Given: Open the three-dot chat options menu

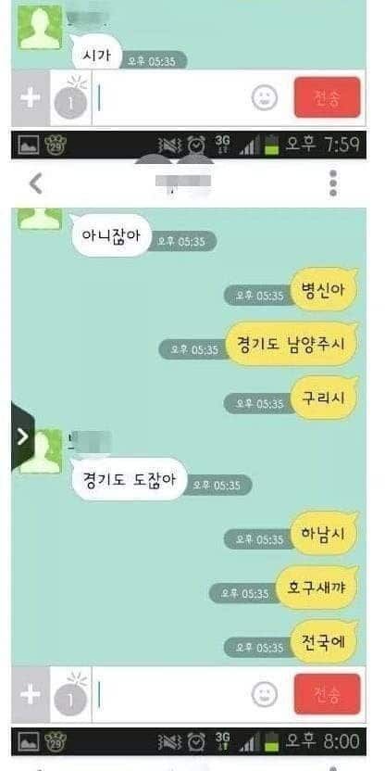Looking at the screenshot, I should [x=333, y=183].
